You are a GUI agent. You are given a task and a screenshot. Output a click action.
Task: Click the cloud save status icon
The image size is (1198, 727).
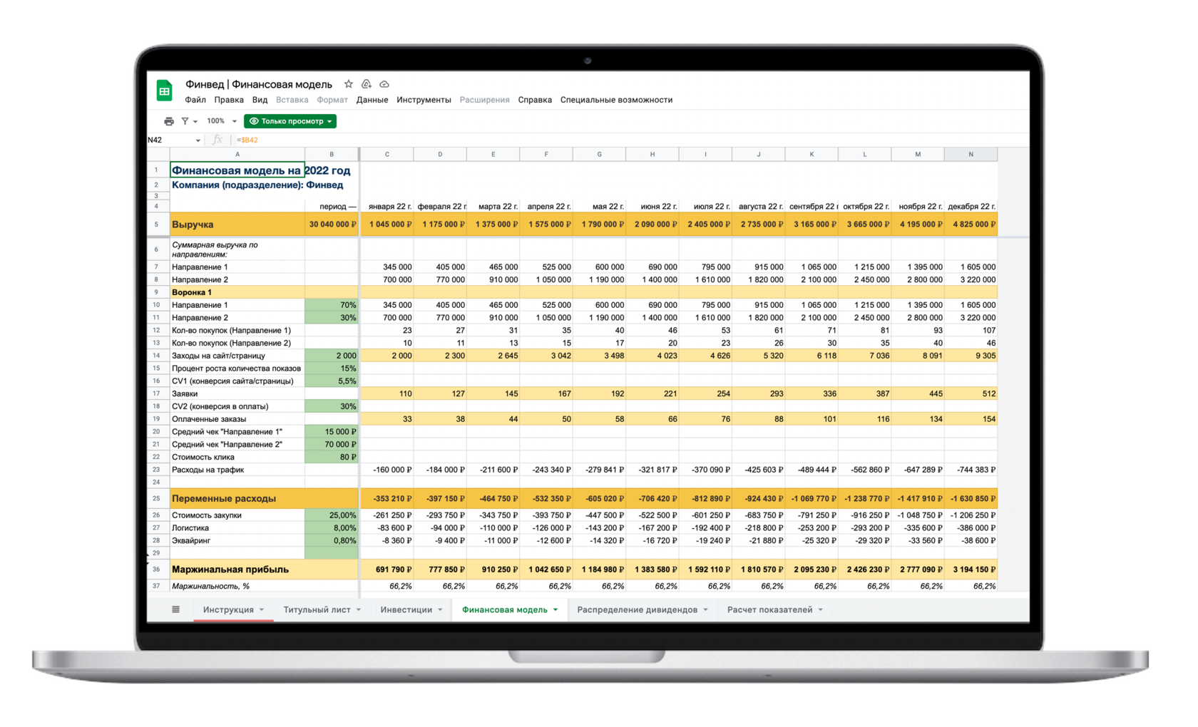tap(384, 84)
